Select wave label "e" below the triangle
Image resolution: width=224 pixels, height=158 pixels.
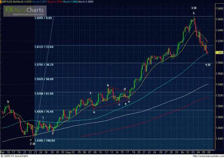[129, 102]
